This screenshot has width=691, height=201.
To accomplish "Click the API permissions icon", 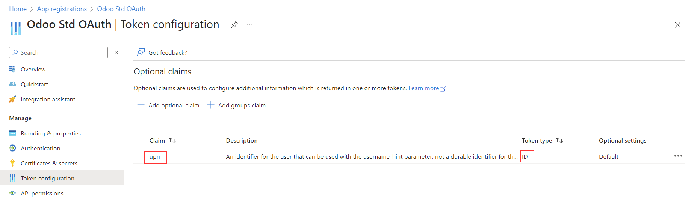I will coord(12,193).
